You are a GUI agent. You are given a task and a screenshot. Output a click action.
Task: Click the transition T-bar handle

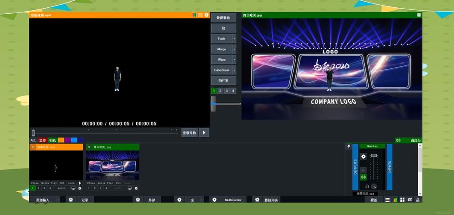click(x=213, y=104)
